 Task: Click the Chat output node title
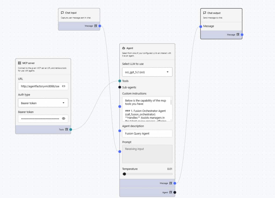pos(214,13)
